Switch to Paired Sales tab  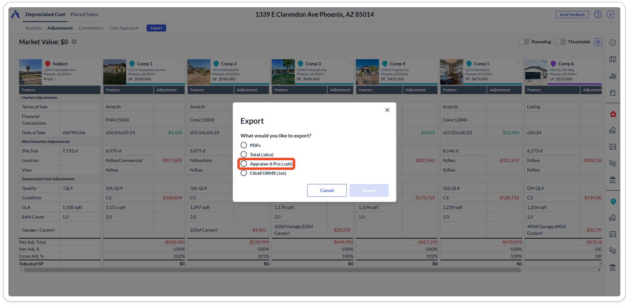[x=84, y=14]
